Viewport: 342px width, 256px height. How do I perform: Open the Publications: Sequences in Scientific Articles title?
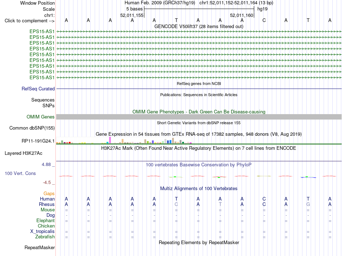(x=199, y=95)
